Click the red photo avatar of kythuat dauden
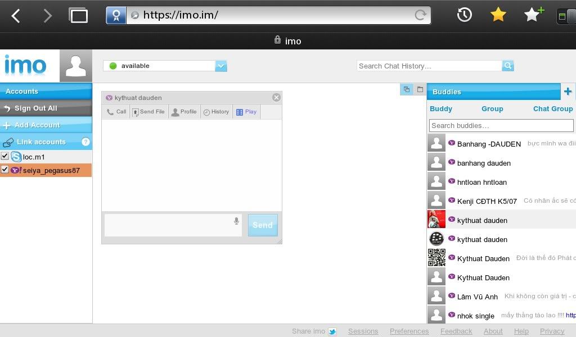The image size is (576, 337). (x=436, y=219)
